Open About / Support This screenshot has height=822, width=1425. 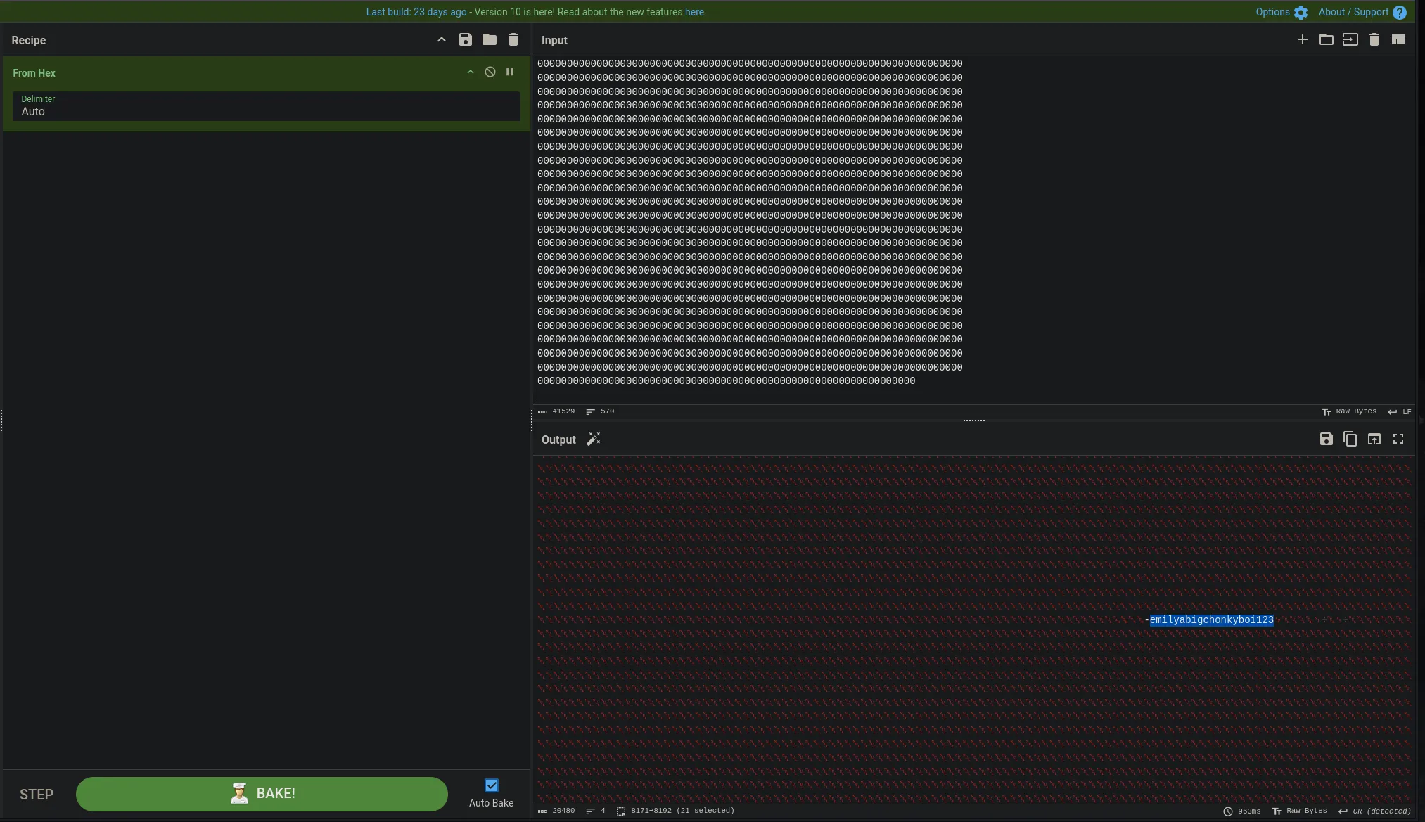tap(1362, 12)
